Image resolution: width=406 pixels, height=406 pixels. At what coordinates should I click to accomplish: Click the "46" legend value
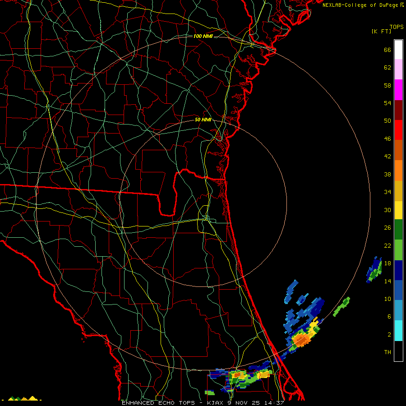[388, 138]
